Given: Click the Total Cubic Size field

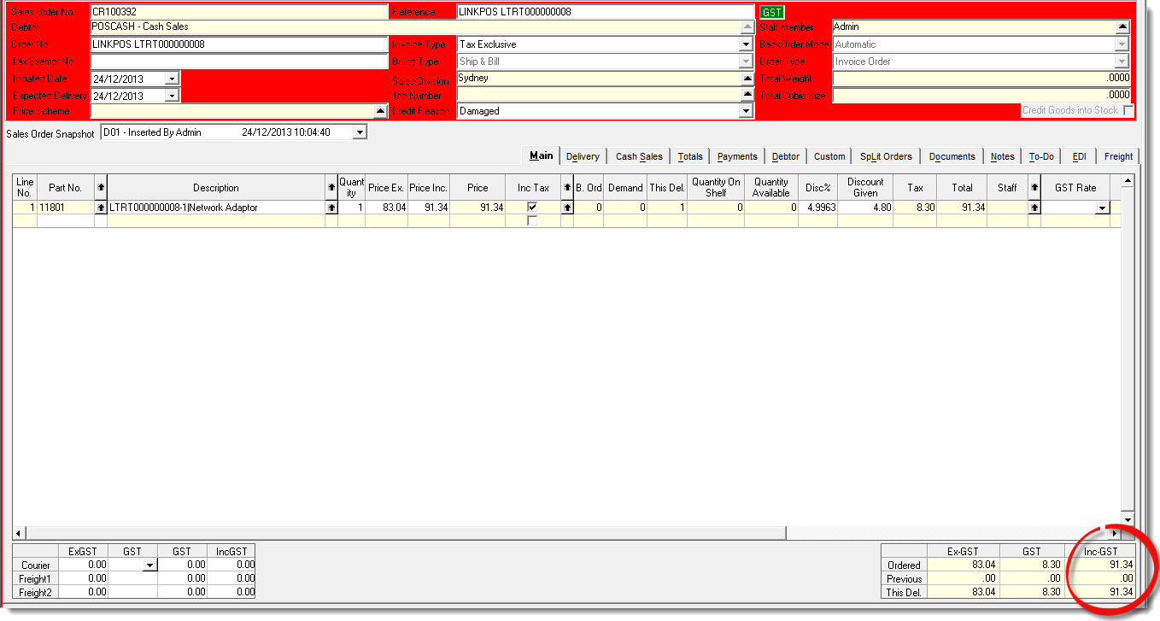Looking at the screenshot, I should (981, 95).
